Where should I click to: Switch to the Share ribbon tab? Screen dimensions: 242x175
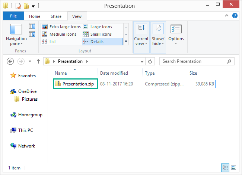pyautogui.click(x=56, y=16)
